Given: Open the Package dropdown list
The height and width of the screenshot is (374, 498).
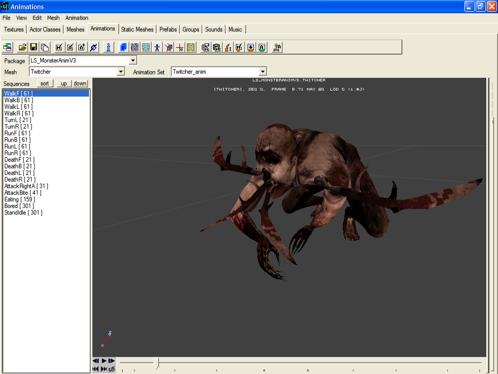Looking at the screenshot, I should tap(133, 60).
